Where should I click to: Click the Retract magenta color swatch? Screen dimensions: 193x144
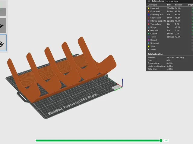pyautogui.click(x=149, y=40)
